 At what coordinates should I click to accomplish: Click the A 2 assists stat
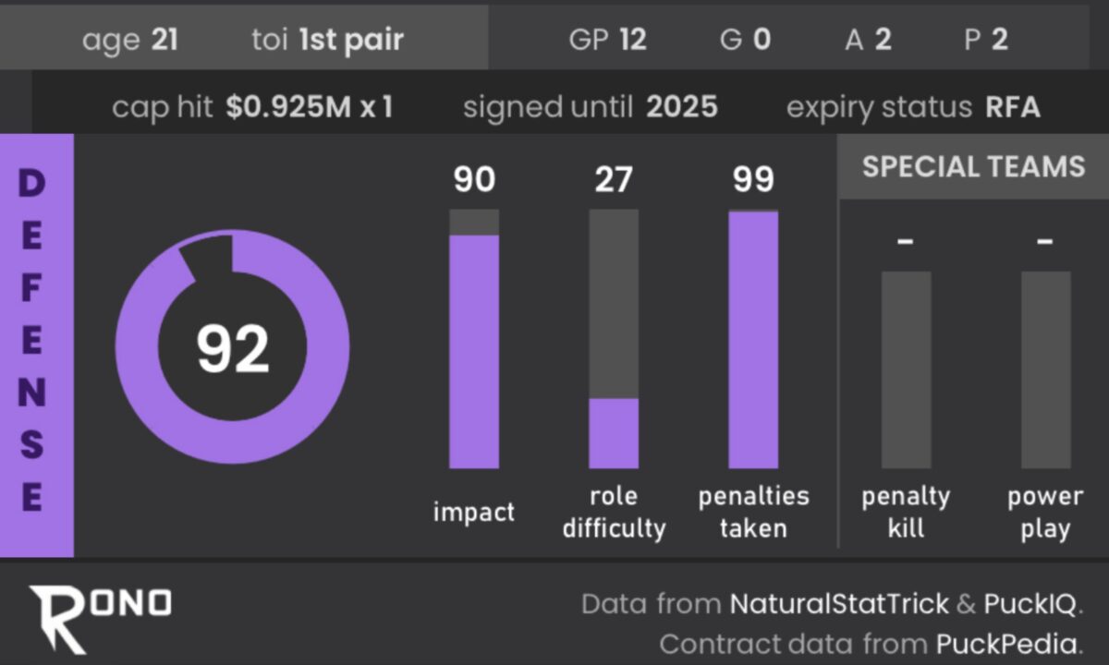pyautogui.click(x=868, y=40)
